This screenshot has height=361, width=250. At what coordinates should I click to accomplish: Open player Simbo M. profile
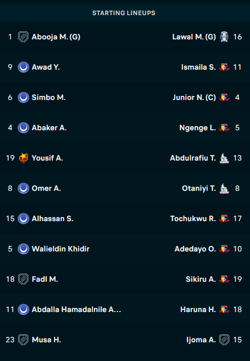click(48, 97)
